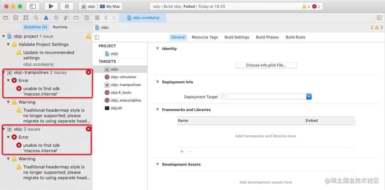Toggle the navigator sidebar button

[x=33, y=6]
